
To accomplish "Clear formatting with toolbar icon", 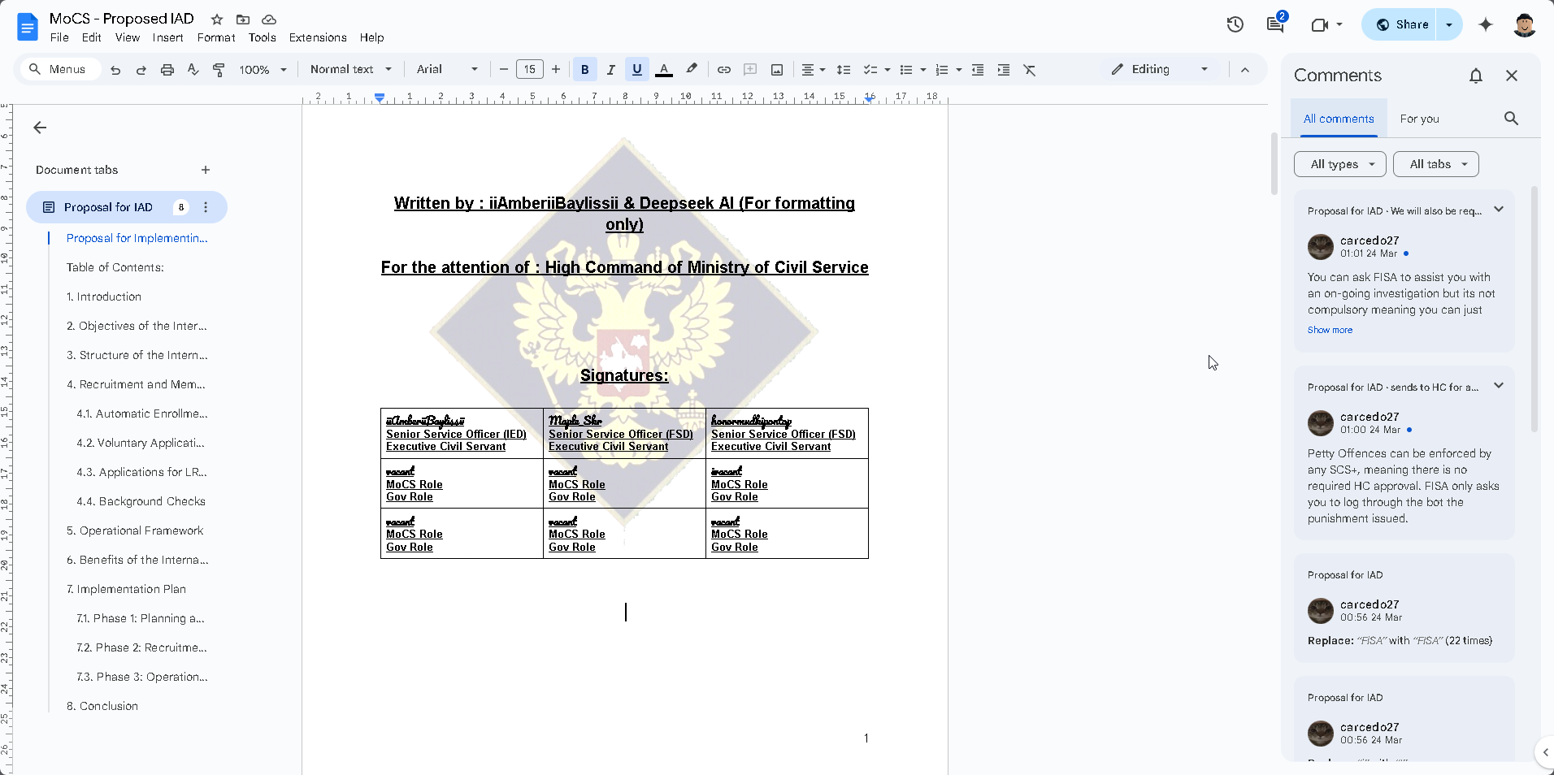I will click(1030, 70).
